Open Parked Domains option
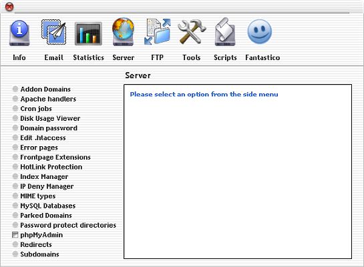 click(46, 216)
